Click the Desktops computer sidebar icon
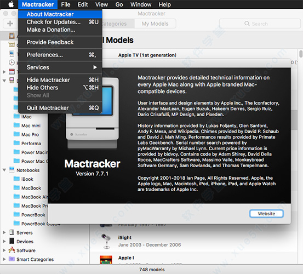This screenshot has height=274, width=303. [x=12, y=80]
